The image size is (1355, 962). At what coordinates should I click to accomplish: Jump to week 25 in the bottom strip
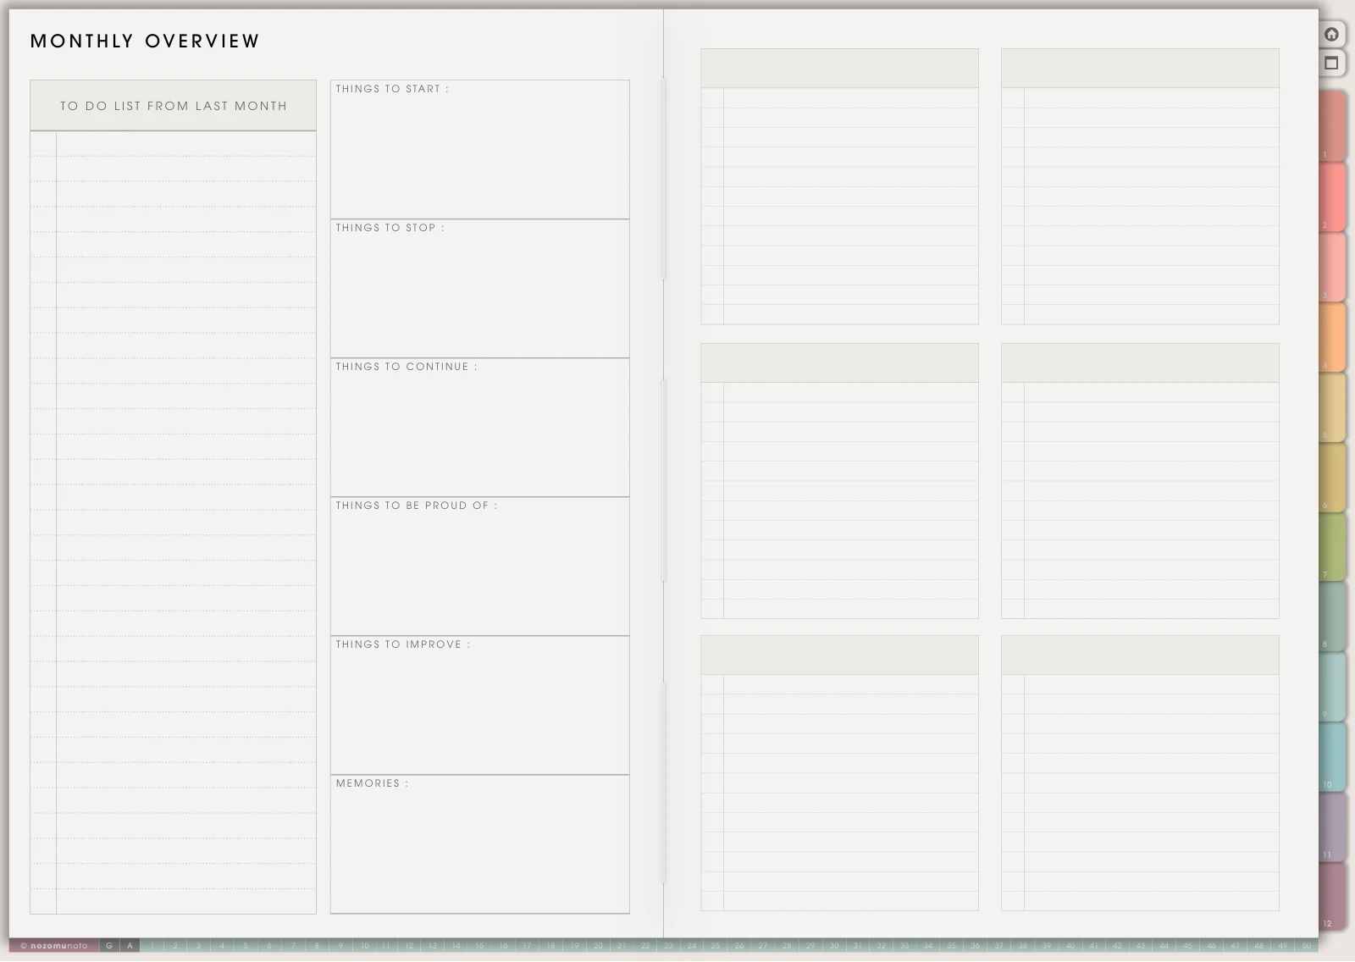click(x=716, y=946)
